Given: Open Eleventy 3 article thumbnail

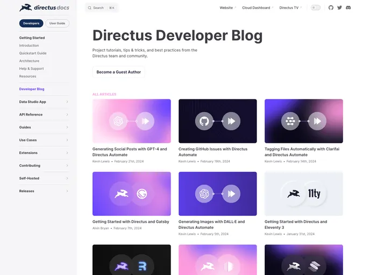Looking at the screenshot, I should (x=304, y=194).
